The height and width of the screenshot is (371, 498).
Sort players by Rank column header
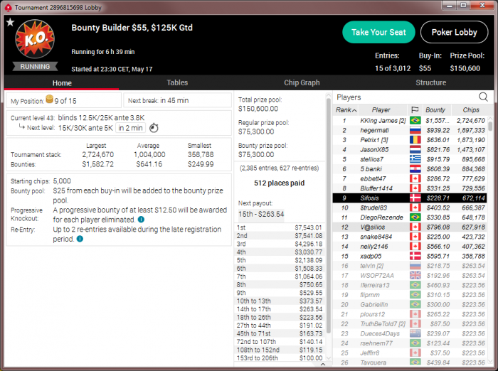346,110
